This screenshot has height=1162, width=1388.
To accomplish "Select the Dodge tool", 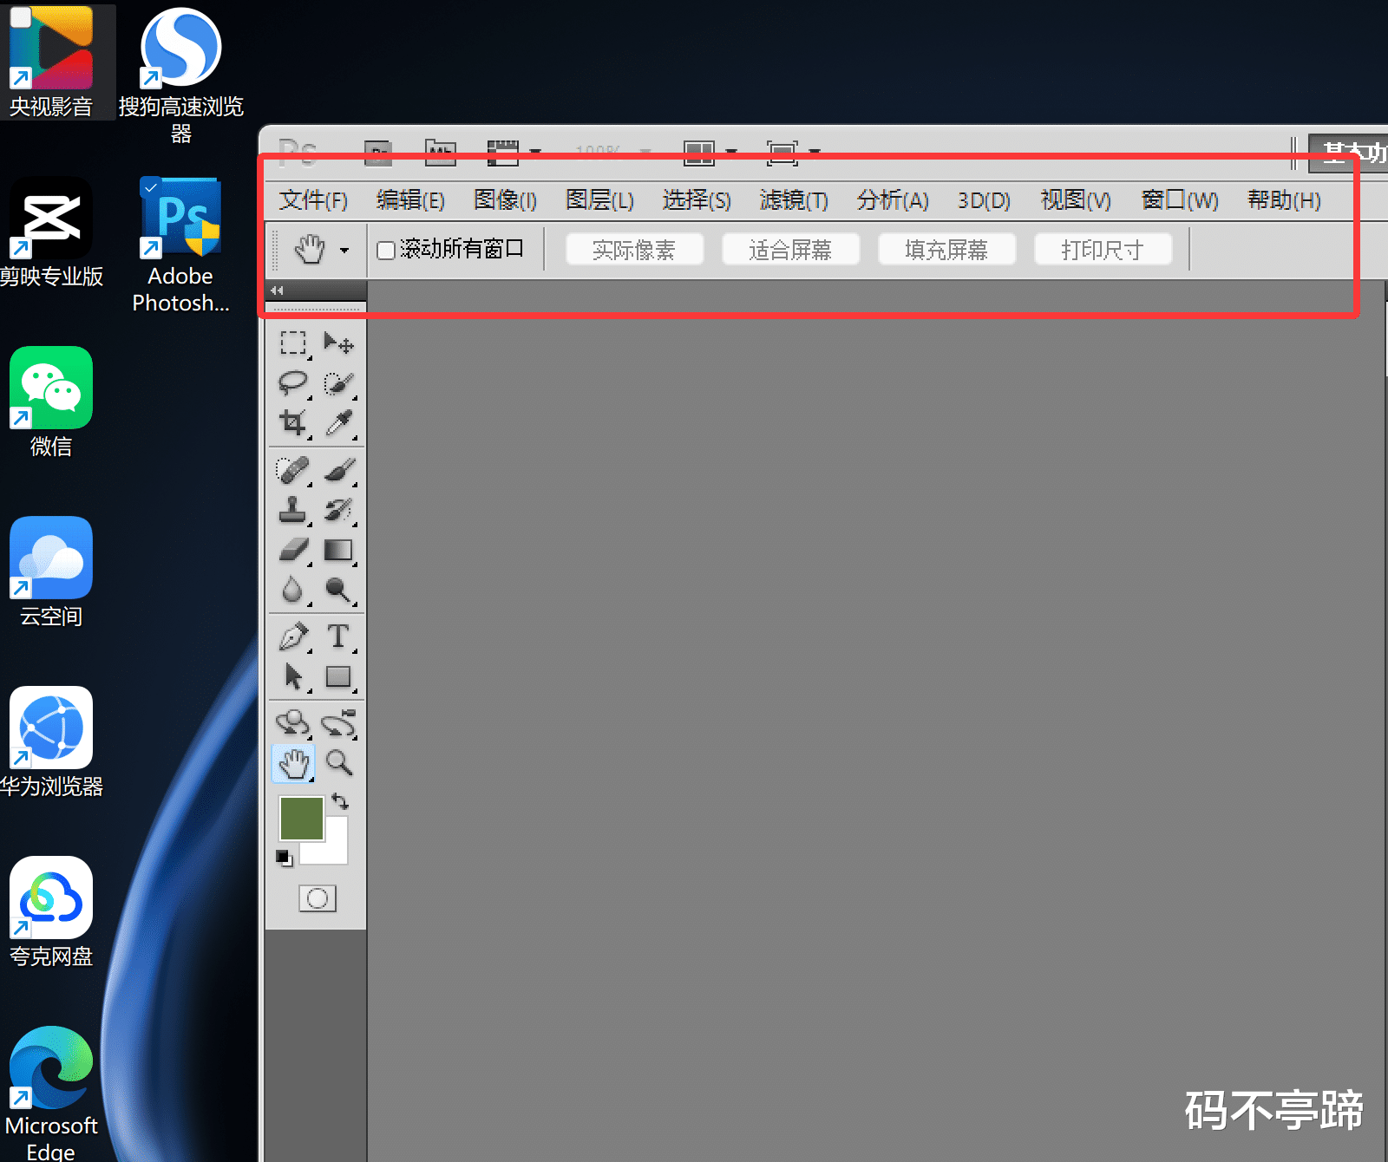I will [x=338, y=590].
